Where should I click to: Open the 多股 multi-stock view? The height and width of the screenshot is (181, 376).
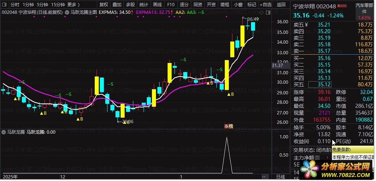point(130,5)
